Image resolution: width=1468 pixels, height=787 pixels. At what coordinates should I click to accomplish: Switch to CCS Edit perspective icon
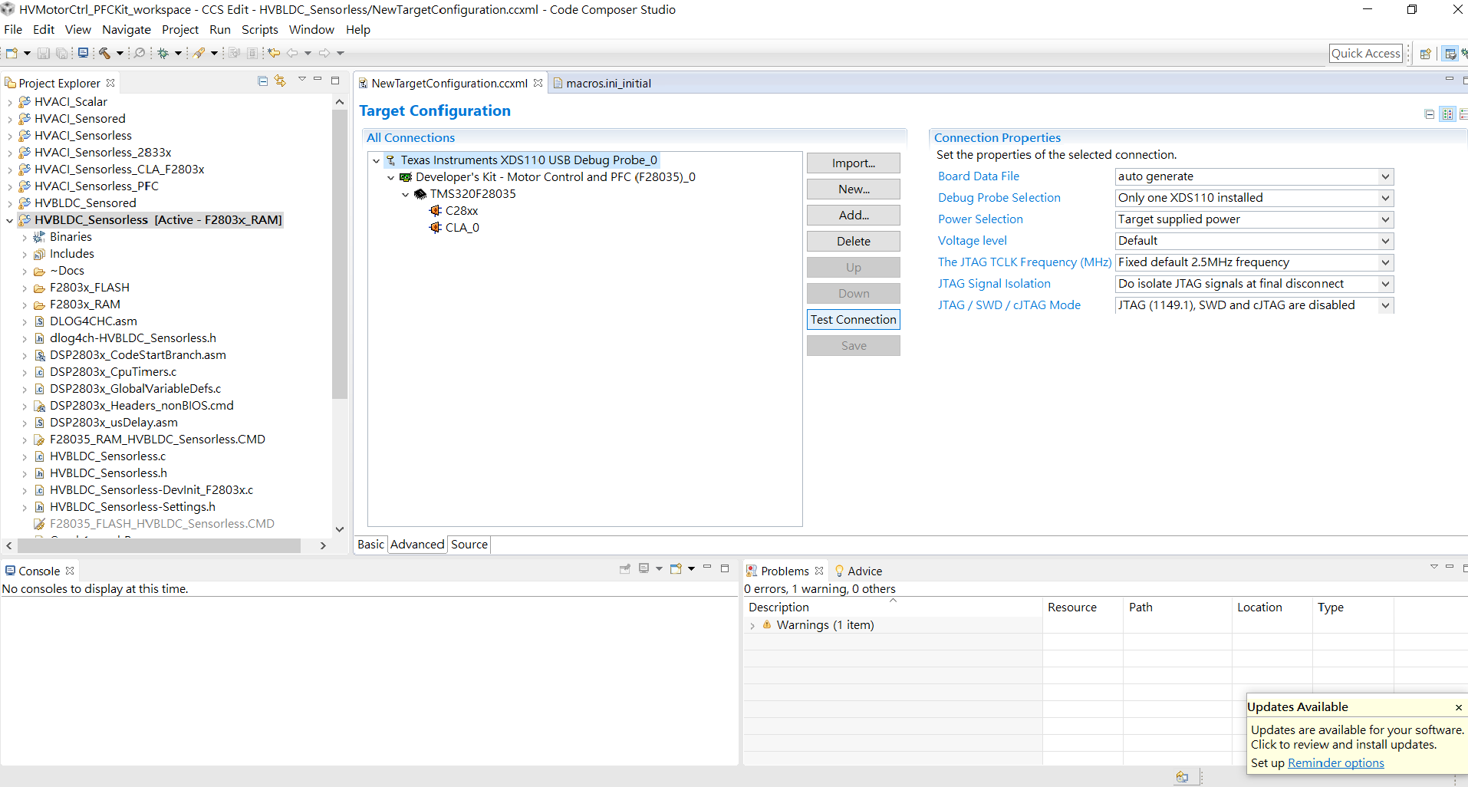1450,53
